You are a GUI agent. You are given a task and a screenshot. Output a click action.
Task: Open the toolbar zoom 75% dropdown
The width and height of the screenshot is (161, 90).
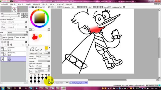click(x=78, y=7)
